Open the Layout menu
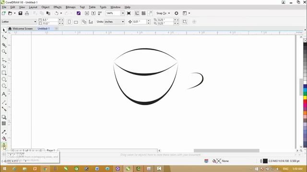This screenshot has height=172, width=307. 33,7
